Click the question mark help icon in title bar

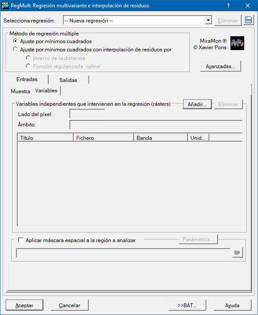click(228, 6)
